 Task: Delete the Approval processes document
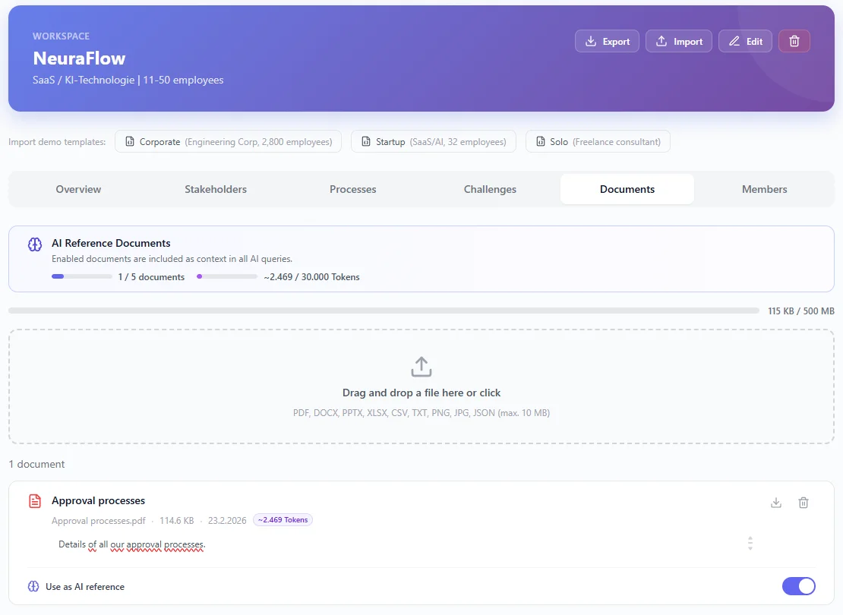804,503
